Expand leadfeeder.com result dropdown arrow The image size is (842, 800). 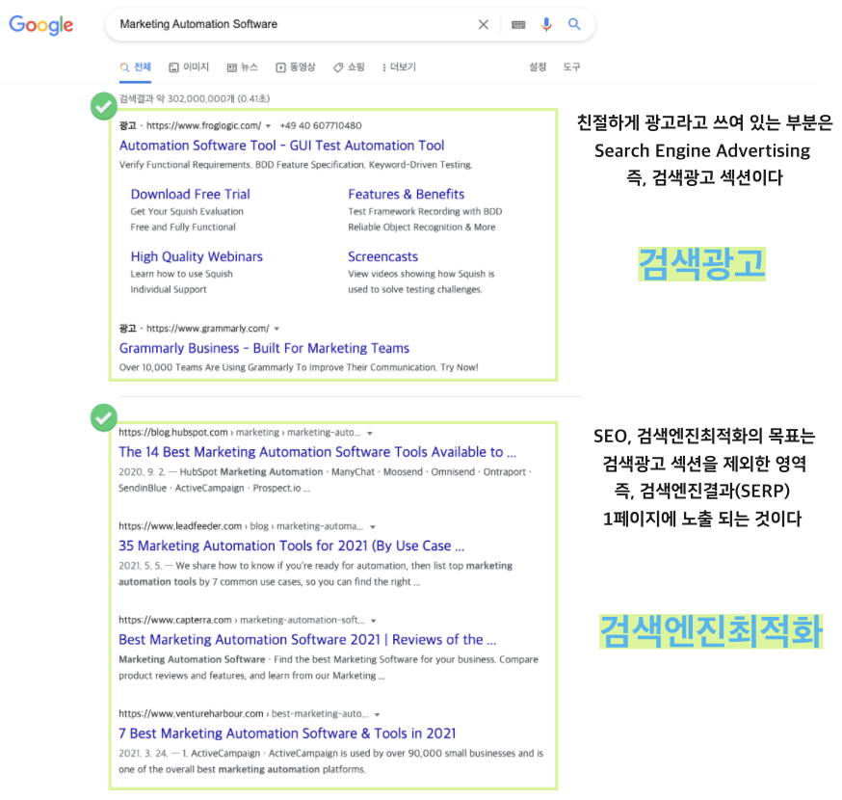[373, 527]
